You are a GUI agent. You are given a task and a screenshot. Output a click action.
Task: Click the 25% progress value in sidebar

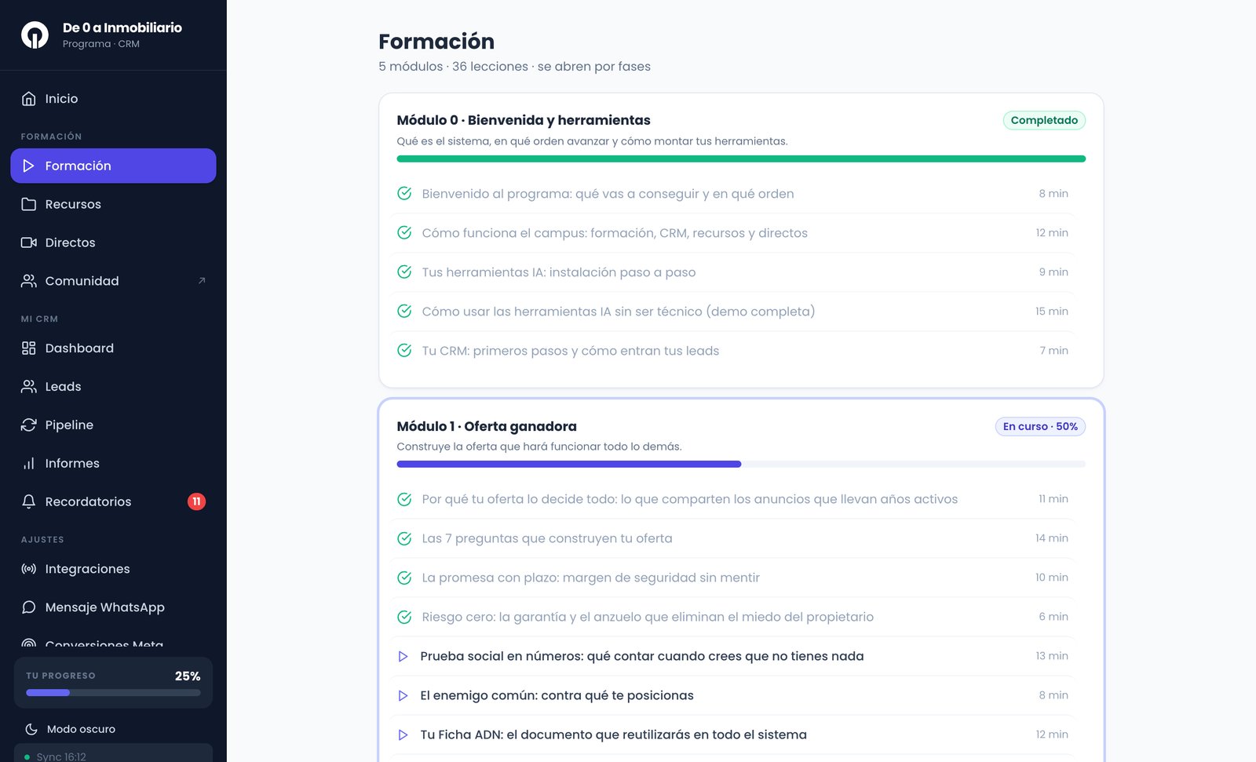coord(188,676)
